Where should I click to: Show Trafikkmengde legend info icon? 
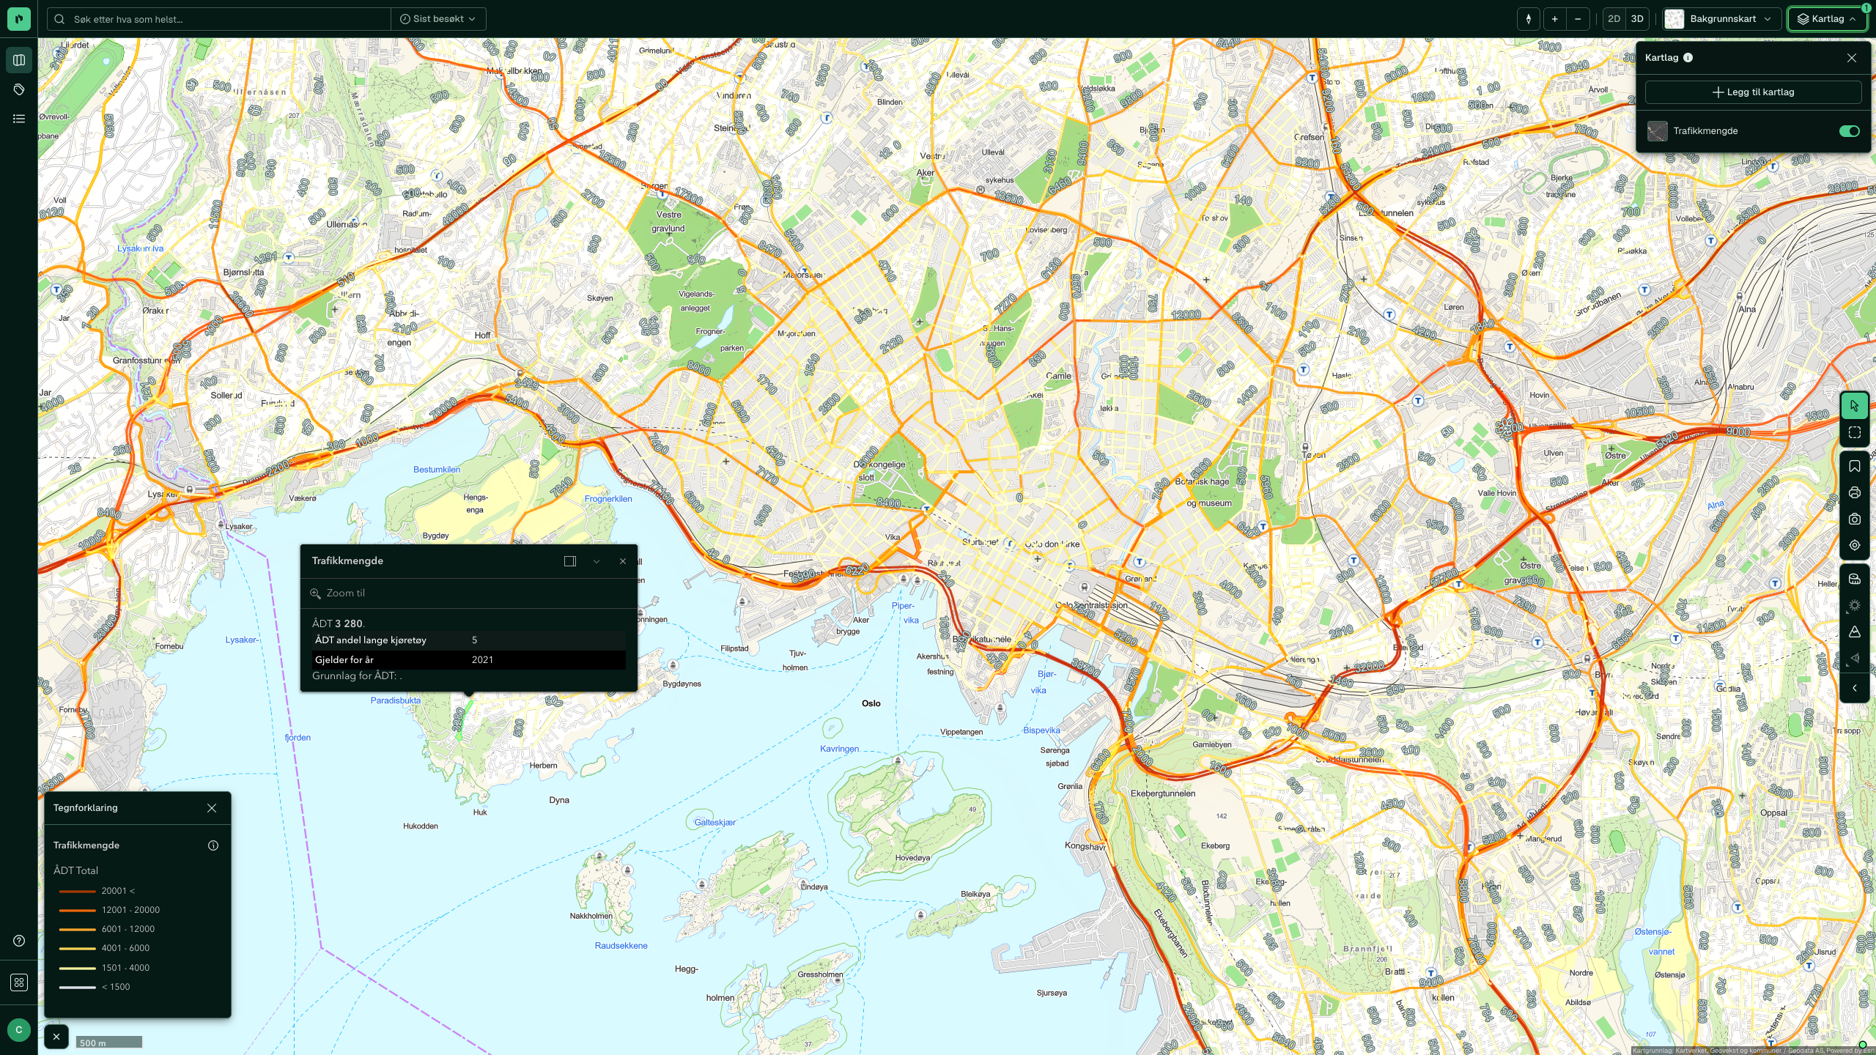pyautogui.click(x=213, y=845)
